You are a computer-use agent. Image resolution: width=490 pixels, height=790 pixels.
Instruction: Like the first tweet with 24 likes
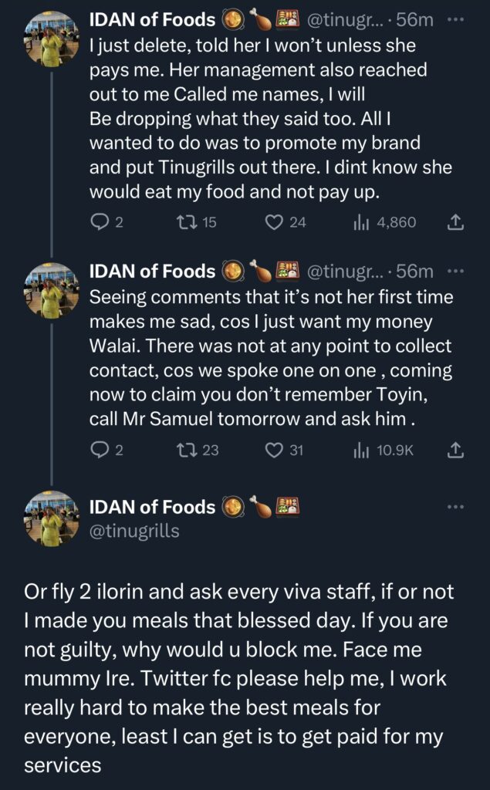(x=274, y=222)
